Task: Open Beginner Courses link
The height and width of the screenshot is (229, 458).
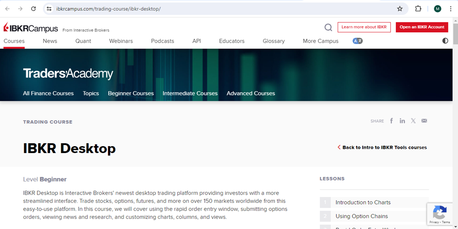Action: click(x=131, y=93)
